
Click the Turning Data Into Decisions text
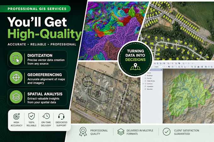pyautogui.click(x=135, y=55)
